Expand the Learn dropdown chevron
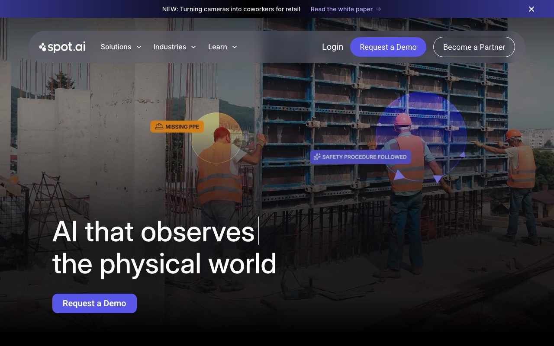This screenshot has height=346, width=554. click(235, 47)
